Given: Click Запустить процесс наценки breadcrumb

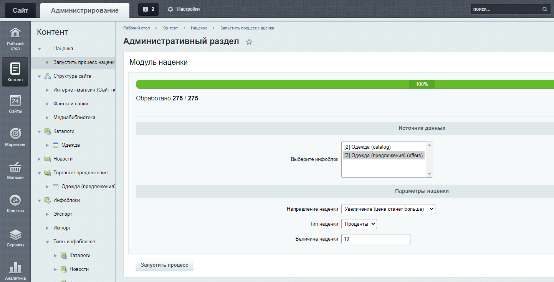Looking at the screenshot, I should pos(247,28).
